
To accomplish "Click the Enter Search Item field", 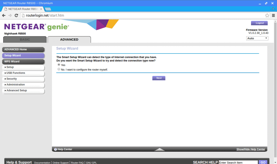I will (238, 162).
